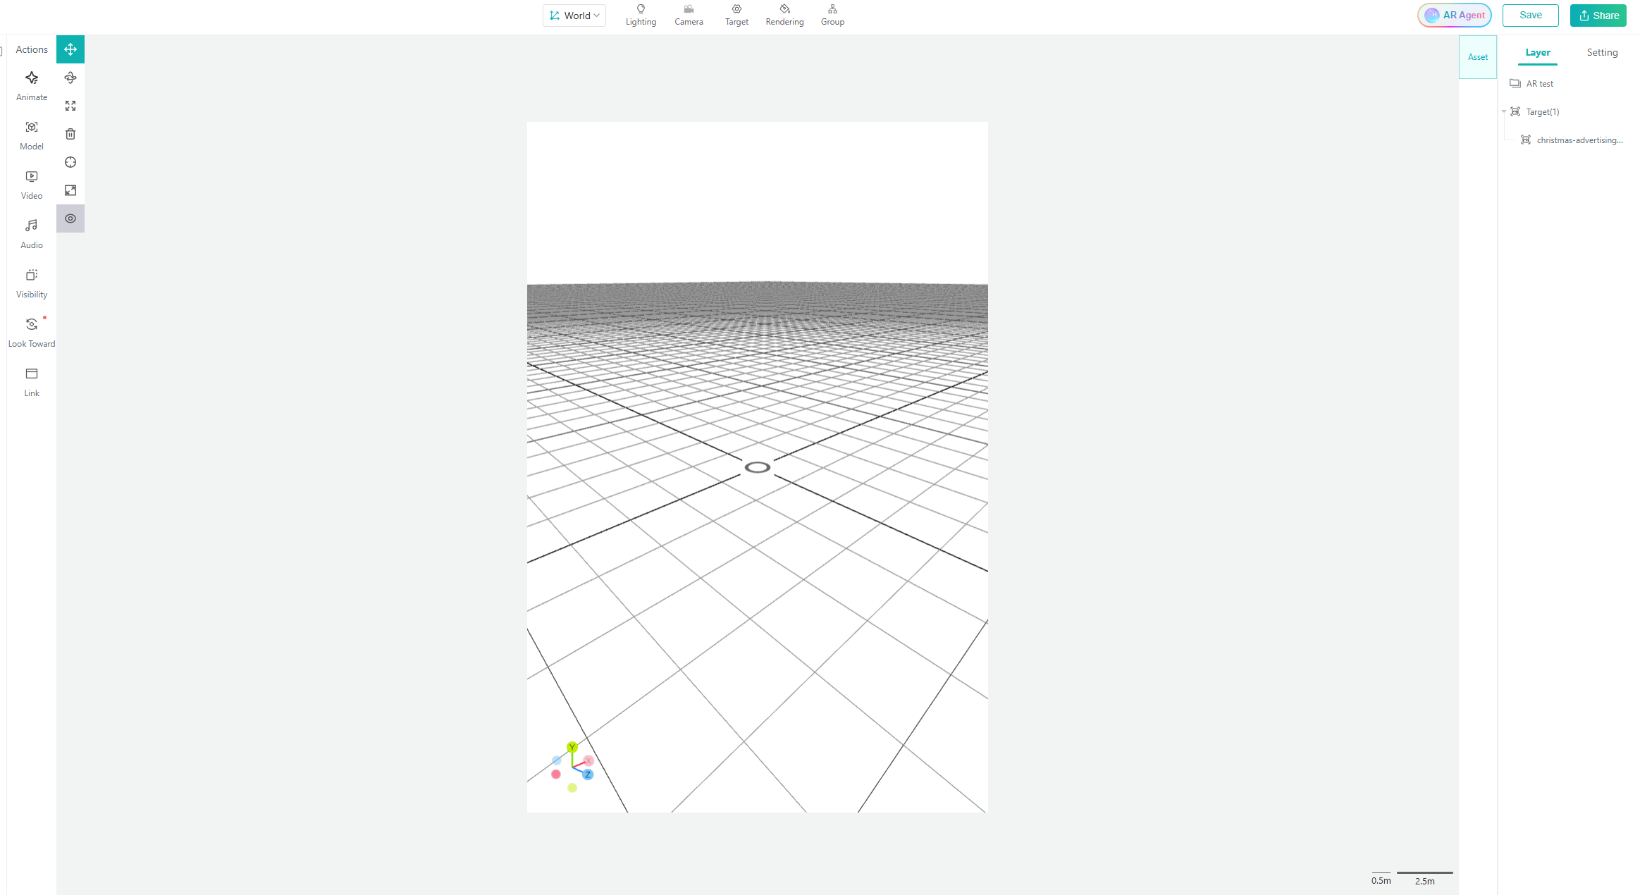The image size is (1640, 895).
Task: Select the Scale tool
Action: pyautogui.click(x=70, y=106)
